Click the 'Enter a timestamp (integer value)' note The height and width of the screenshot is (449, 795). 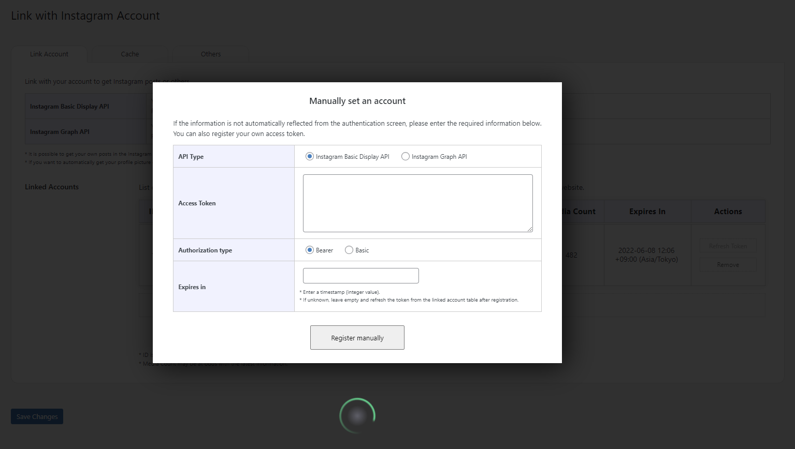340,292
